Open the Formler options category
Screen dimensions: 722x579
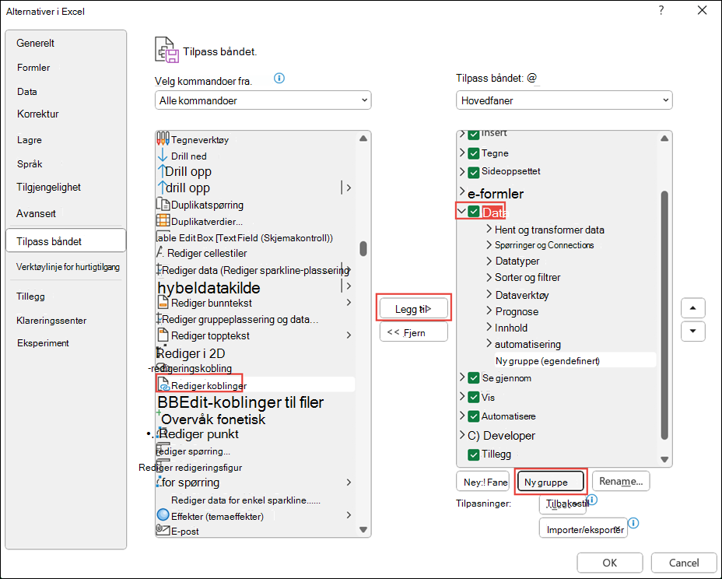[x=33, y=68]
